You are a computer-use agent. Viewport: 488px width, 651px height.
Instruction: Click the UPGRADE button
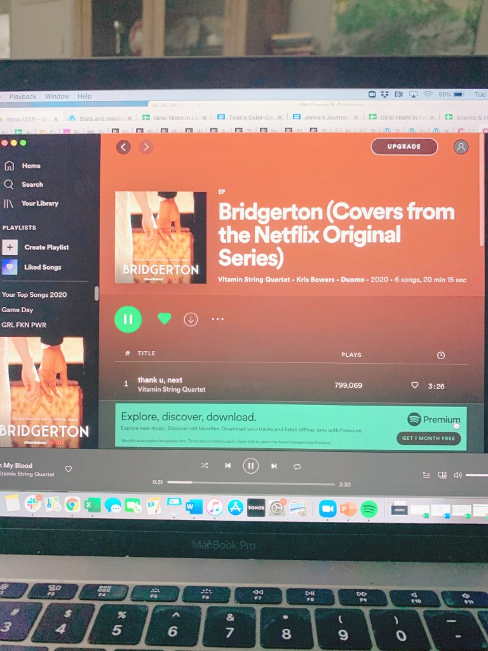(x=404, y=147)
